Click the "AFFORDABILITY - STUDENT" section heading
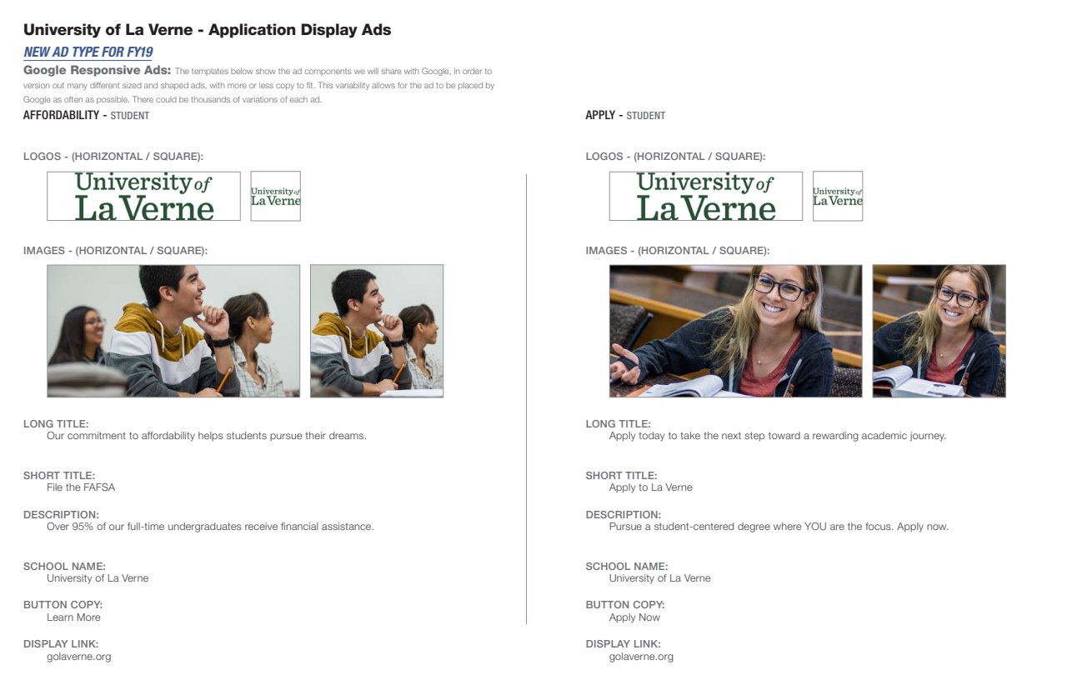The width and height of the screenshot is (1067, 690). click(x=86, y=116)
